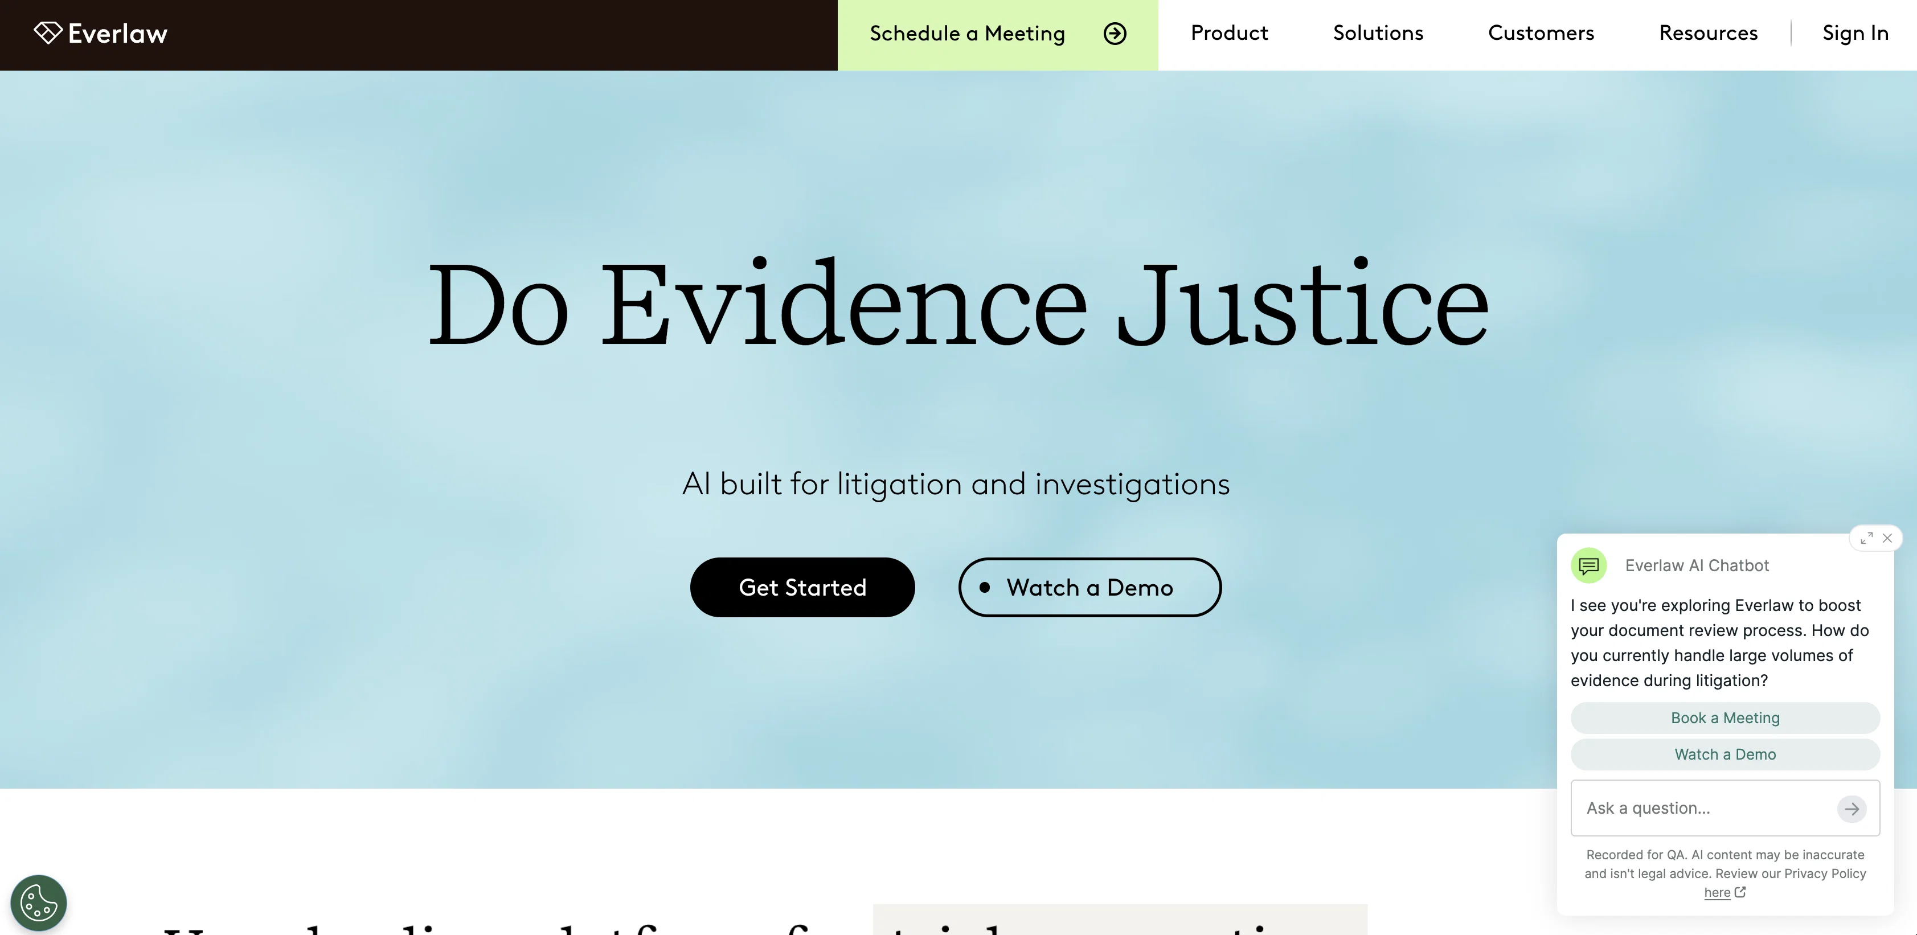Open the Privacy Policy 'here' link

click(1717, 893)
